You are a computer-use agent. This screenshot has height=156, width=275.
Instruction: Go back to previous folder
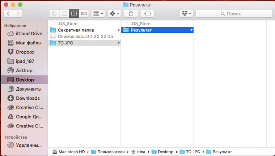click(9, 13)
